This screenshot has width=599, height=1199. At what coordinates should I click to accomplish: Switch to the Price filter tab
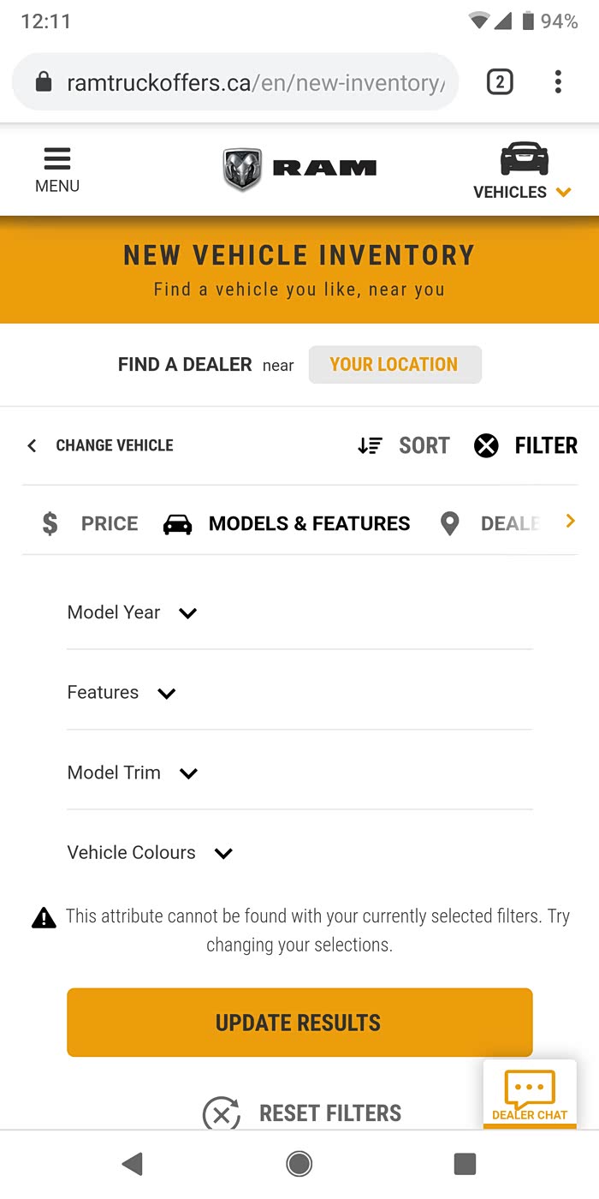point(90,523)
